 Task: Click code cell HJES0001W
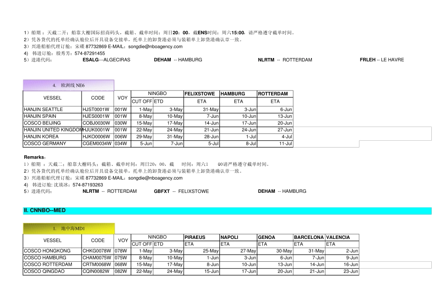tap(98, 116)
